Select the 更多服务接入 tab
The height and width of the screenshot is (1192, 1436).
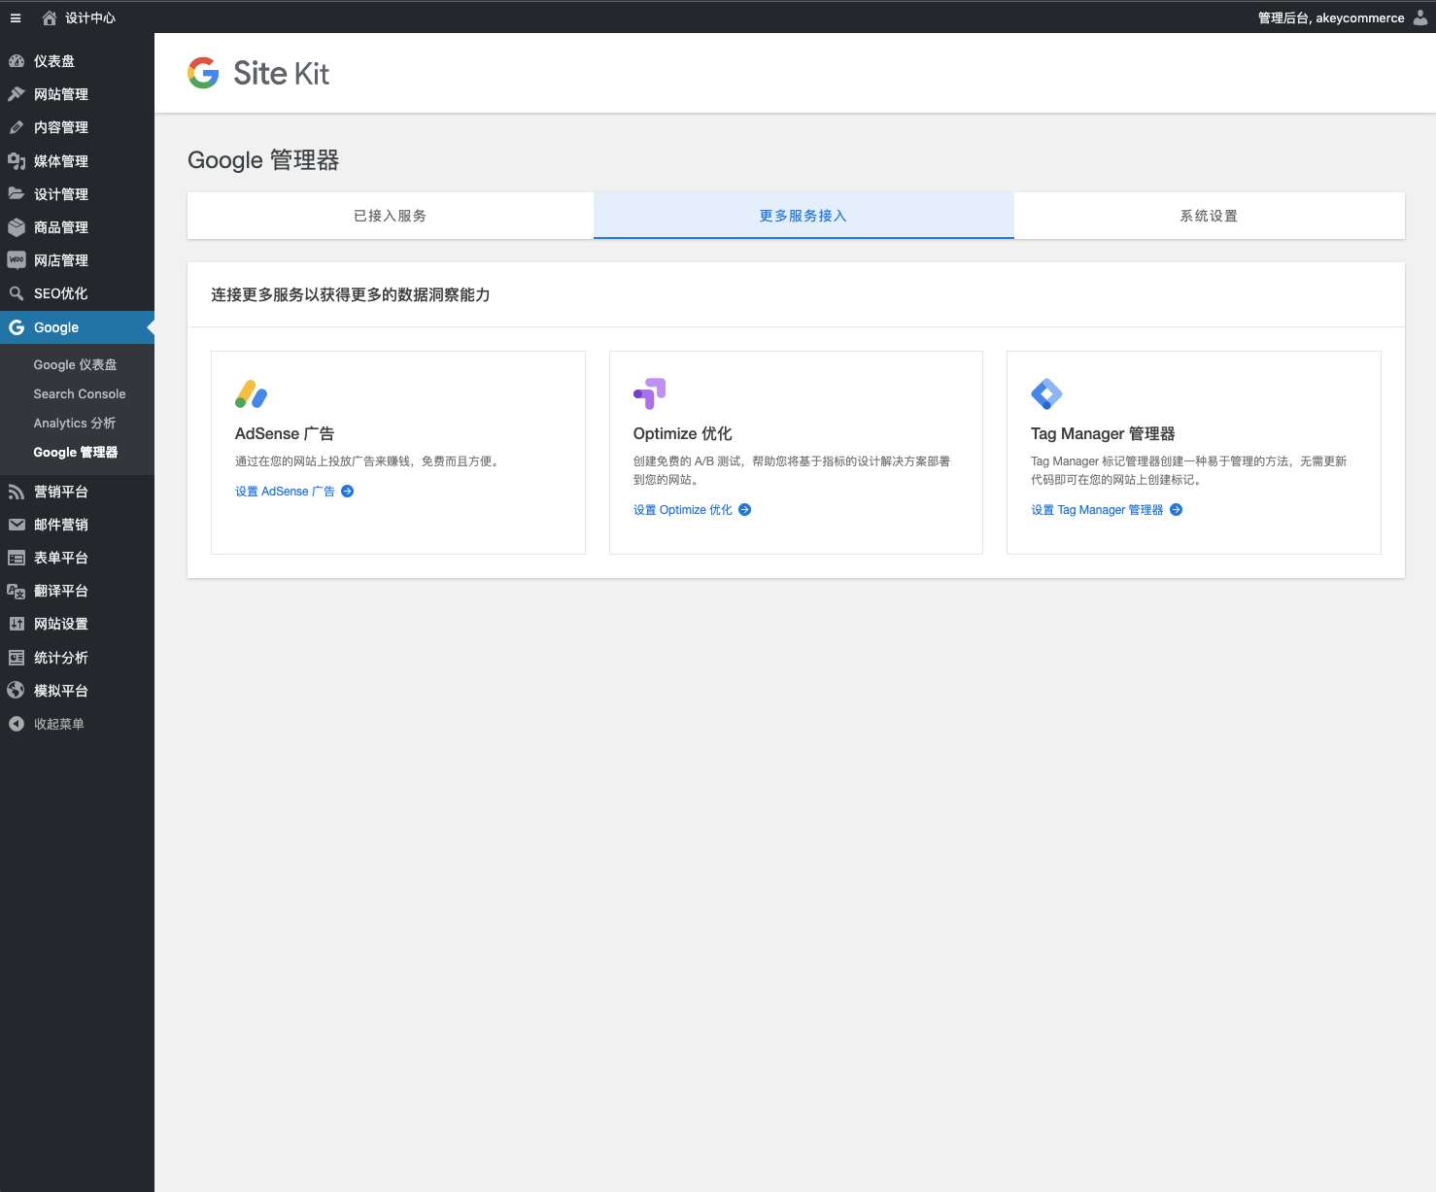[803, 216]
